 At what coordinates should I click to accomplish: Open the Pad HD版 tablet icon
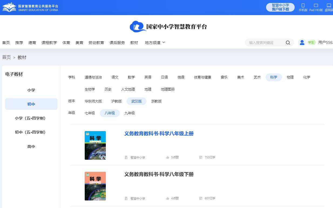point(316,5)
